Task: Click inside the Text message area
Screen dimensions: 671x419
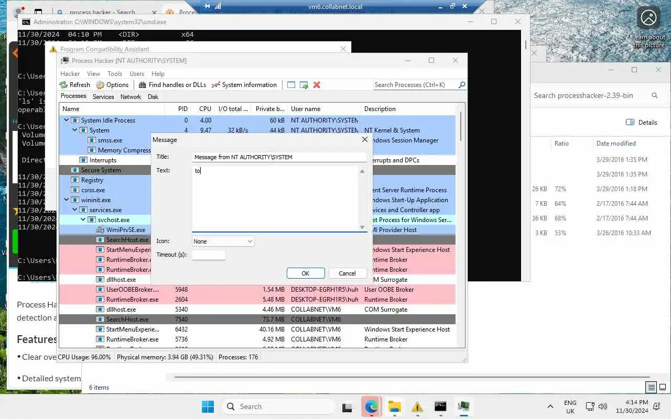Action: pyautogui.click(x=275, y=199)
